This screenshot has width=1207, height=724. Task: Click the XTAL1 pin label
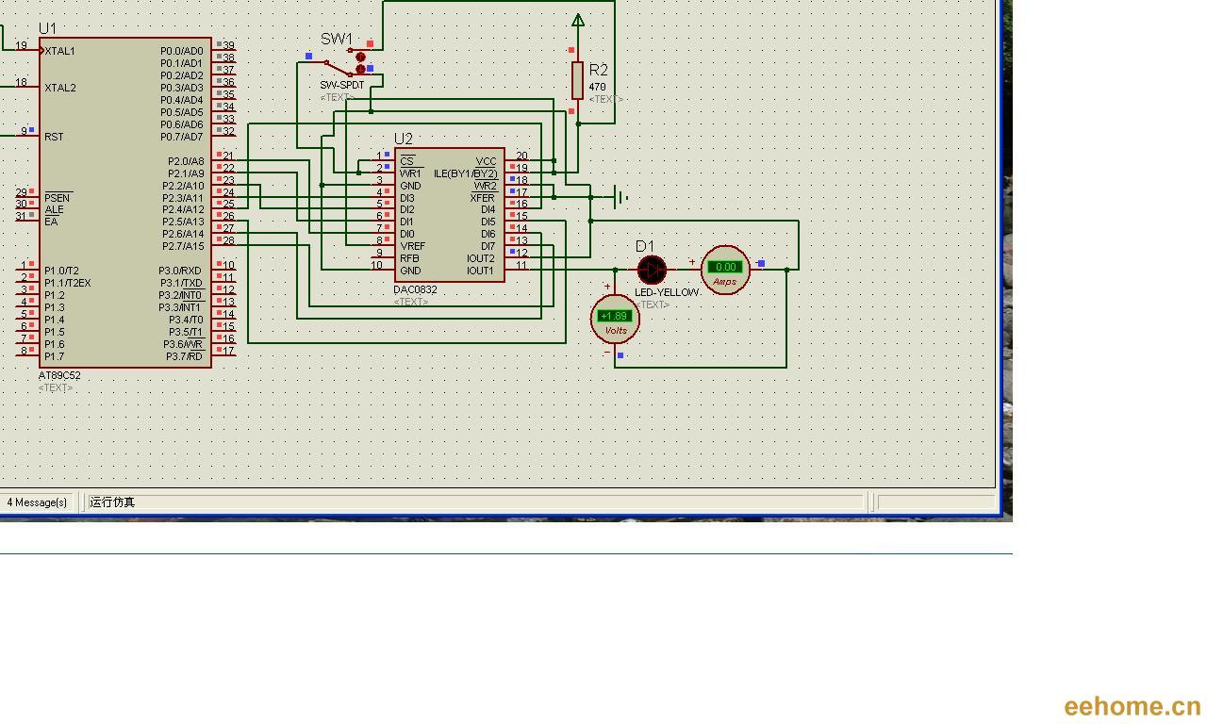click(59, 51)
